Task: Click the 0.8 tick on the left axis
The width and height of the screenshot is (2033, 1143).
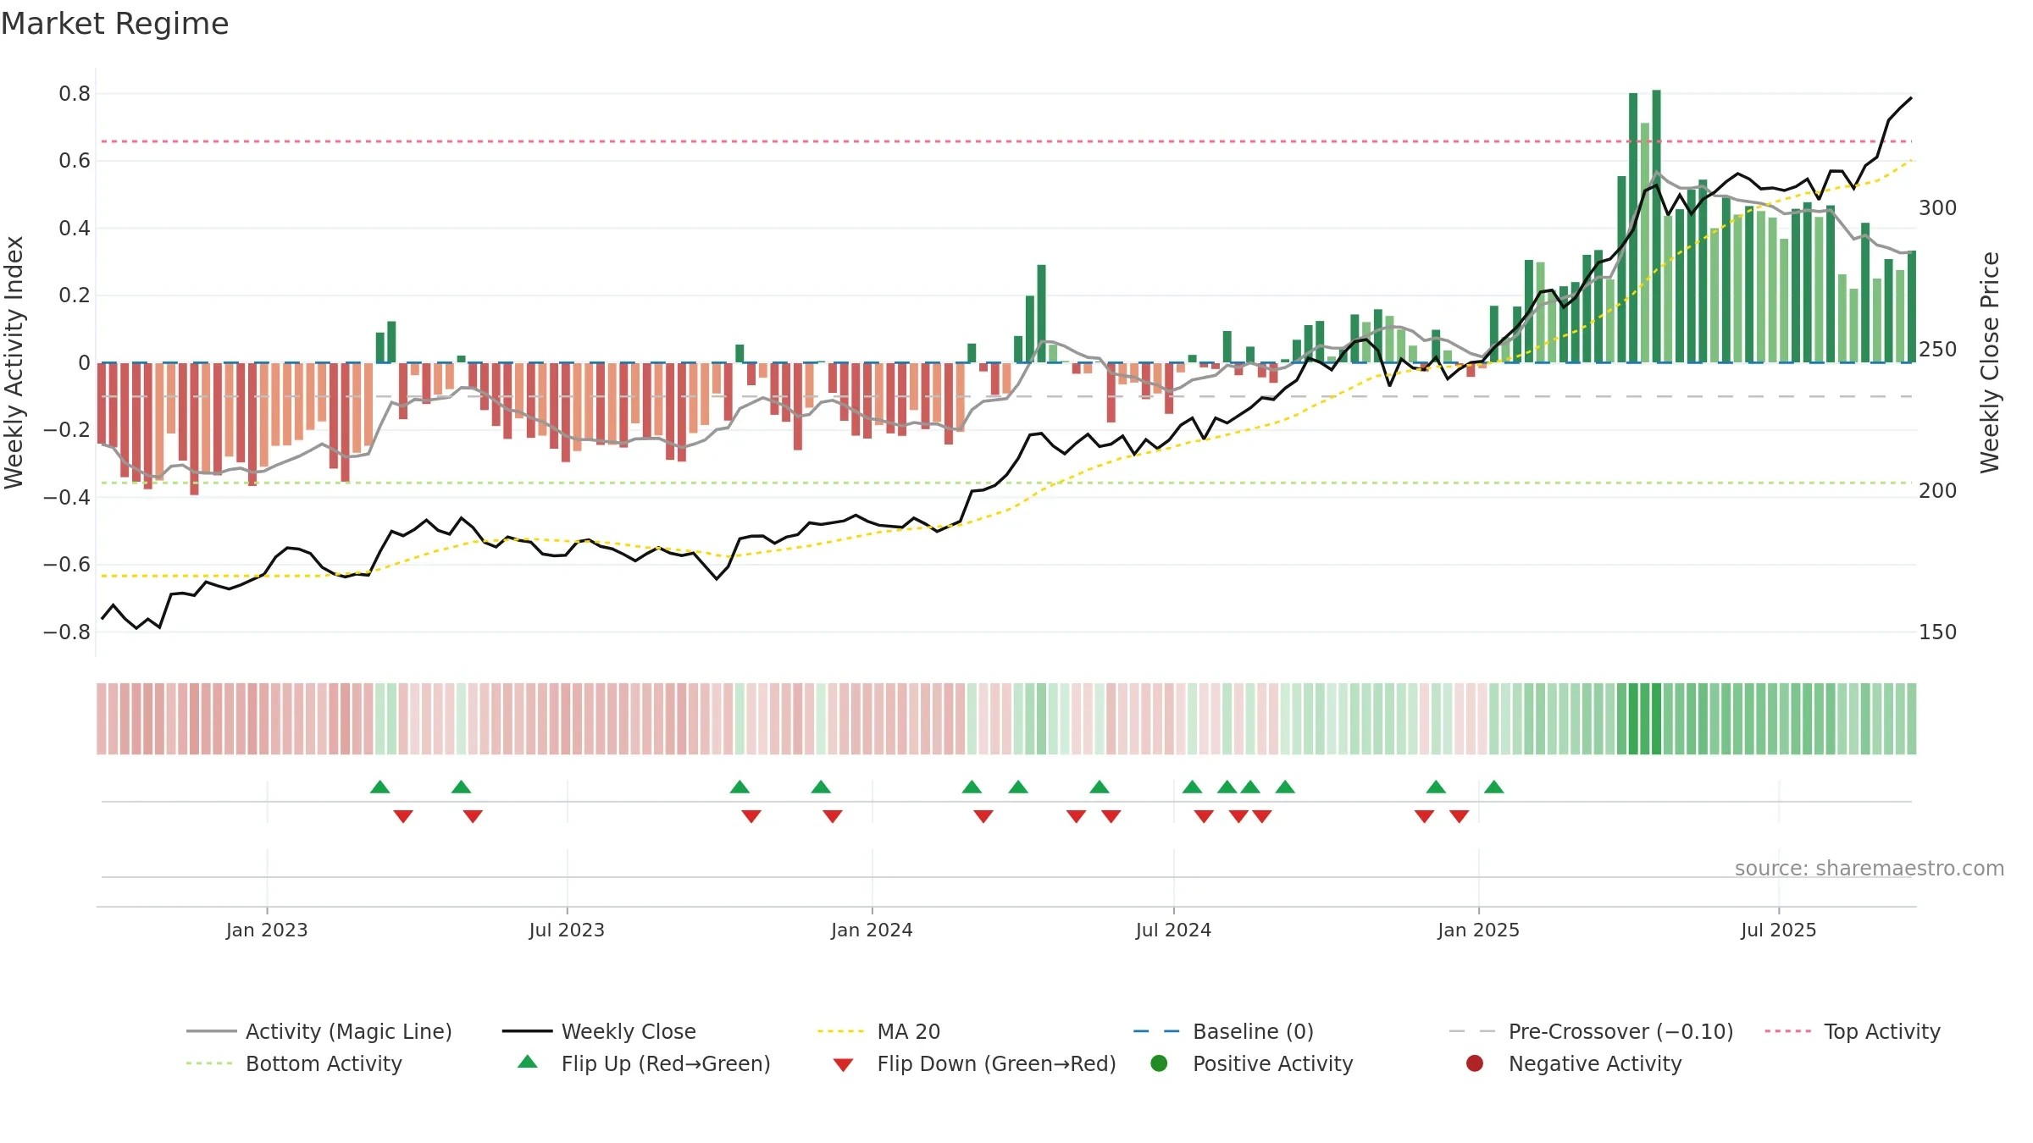Action: [x=75, y=93]
